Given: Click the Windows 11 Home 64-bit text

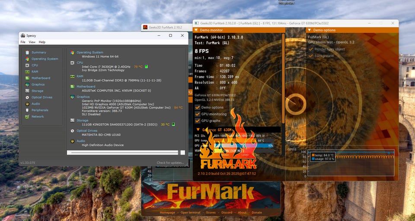Looking at the screenshot, I should point(100,56).
